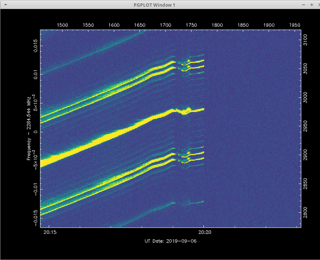The height and width of the screenshot is (260, 320).
Task: Minimize the PGPLOT window
Action: coord(303,4)
